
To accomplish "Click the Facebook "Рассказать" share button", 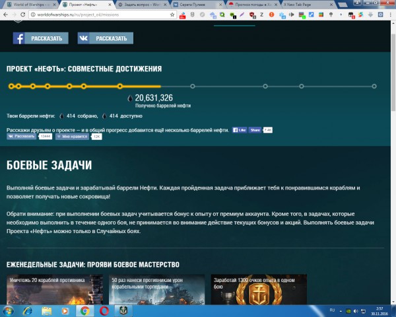I will [x=40, y=38].
